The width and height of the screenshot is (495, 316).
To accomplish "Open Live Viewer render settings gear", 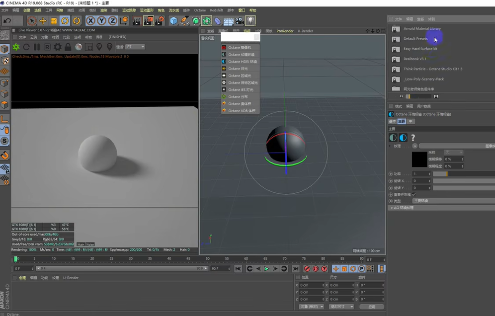I will (x=59, y=47).
